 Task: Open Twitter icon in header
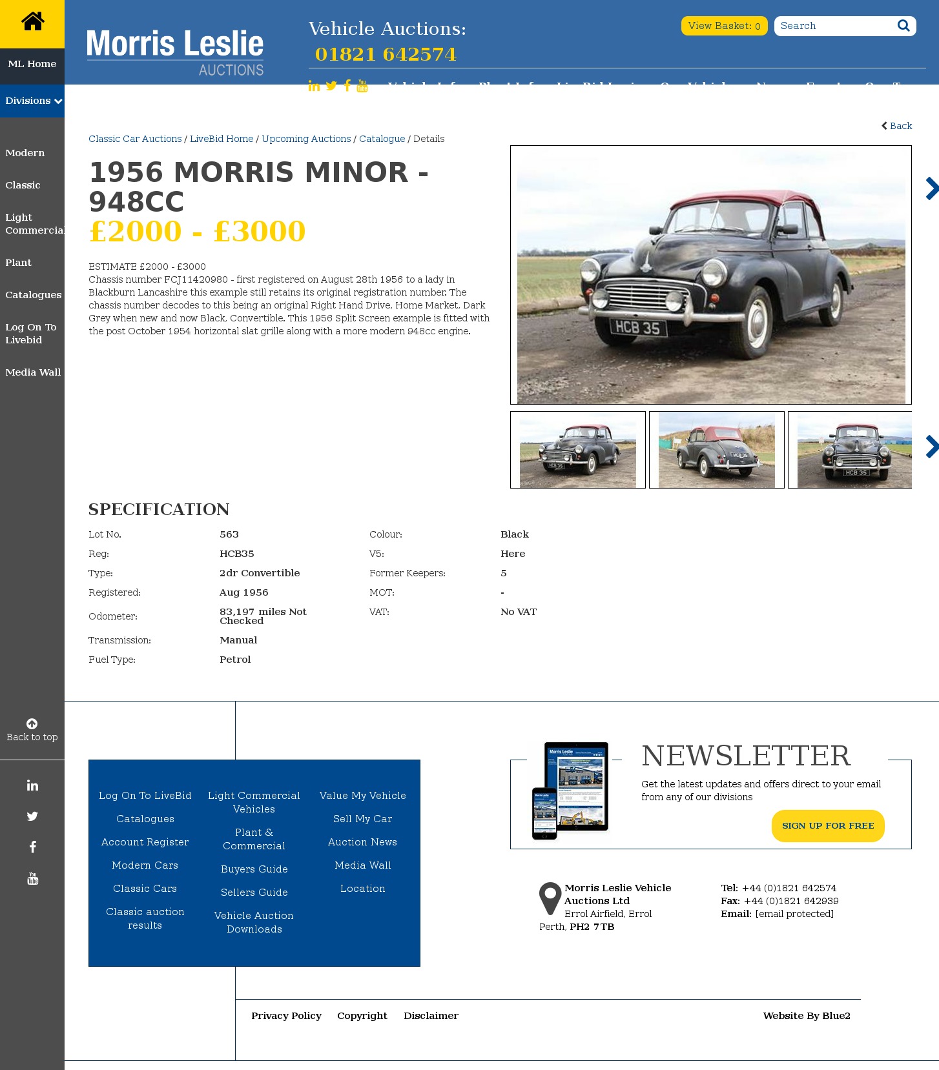(331, 86)
